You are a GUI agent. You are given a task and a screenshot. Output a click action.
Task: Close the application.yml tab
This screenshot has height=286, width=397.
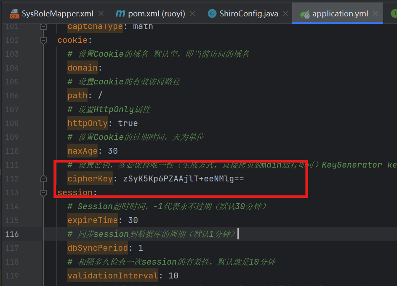coord(376,13)
